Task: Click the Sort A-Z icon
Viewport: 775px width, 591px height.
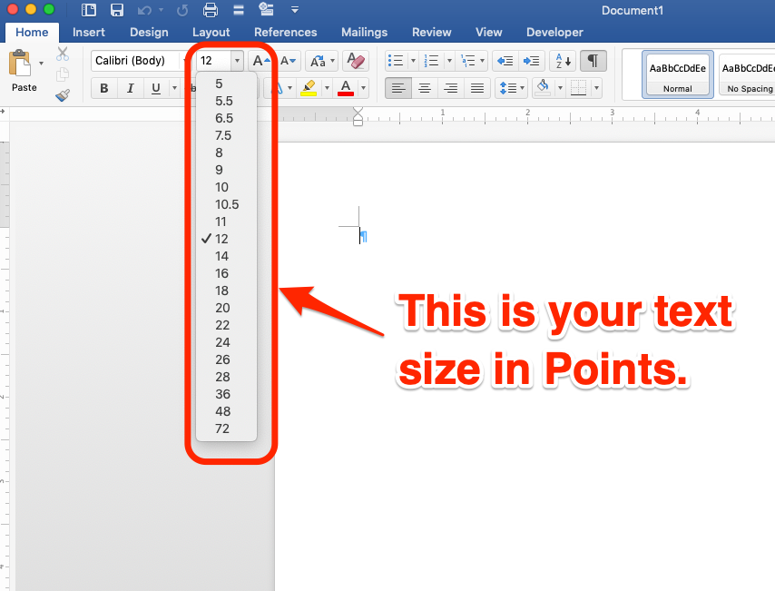Action: coord(563,60)
